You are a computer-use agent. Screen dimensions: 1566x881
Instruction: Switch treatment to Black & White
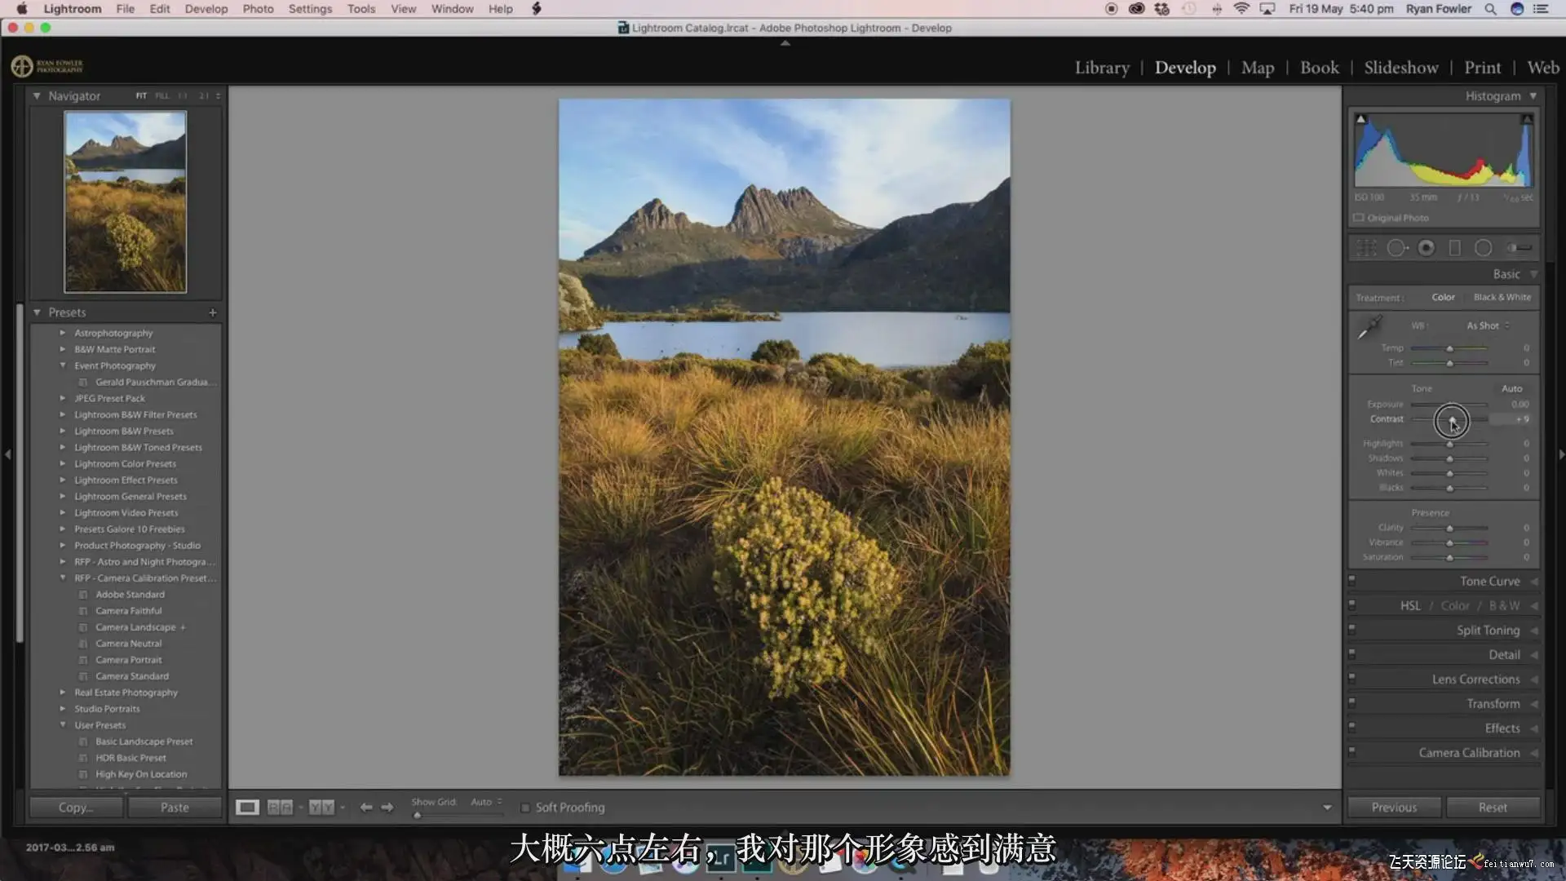click(1502, 297)
